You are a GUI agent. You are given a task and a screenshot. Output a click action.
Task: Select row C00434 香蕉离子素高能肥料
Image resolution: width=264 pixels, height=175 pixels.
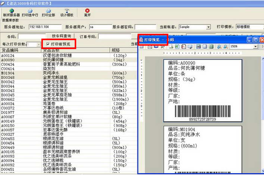coord(69,64)
